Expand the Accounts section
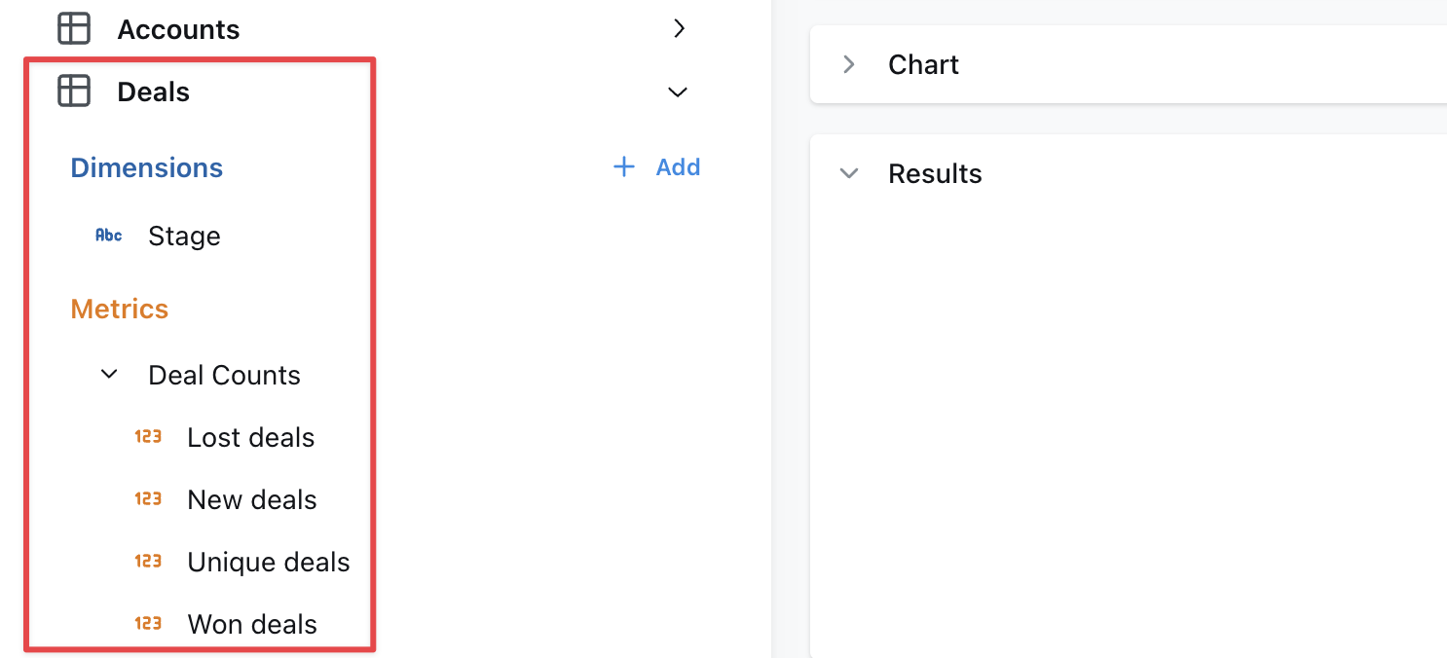Viewport: 1447px width, 658px height. [679, 28]
